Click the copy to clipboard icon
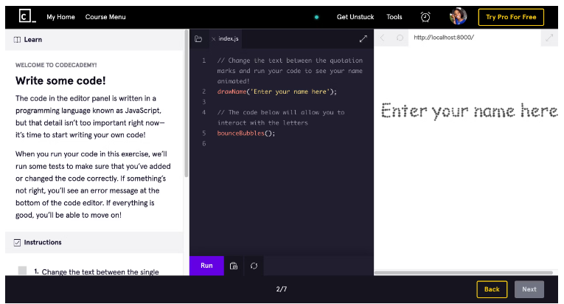564x304 pixels. pos(234,266)
